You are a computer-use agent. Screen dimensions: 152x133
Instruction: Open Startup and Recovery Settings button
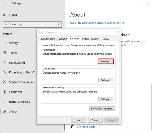pyautogui.click(x=106, y=99)
